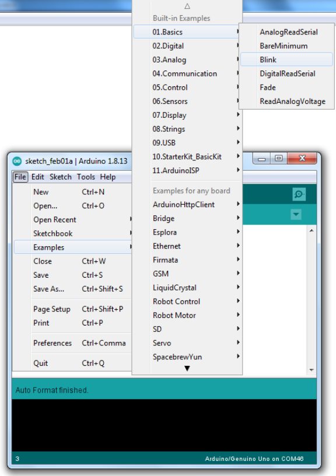This screenshot has height=476, width=336.
Task: Open Preferences
Action: click(73, 343)
